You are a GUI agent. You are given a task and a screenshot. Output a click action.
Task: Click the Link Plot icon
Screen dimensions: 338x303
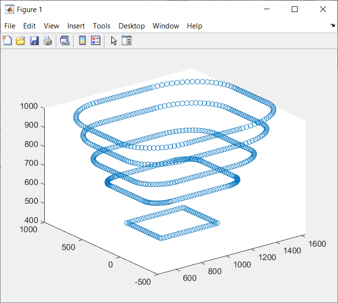tap(65, 41)
